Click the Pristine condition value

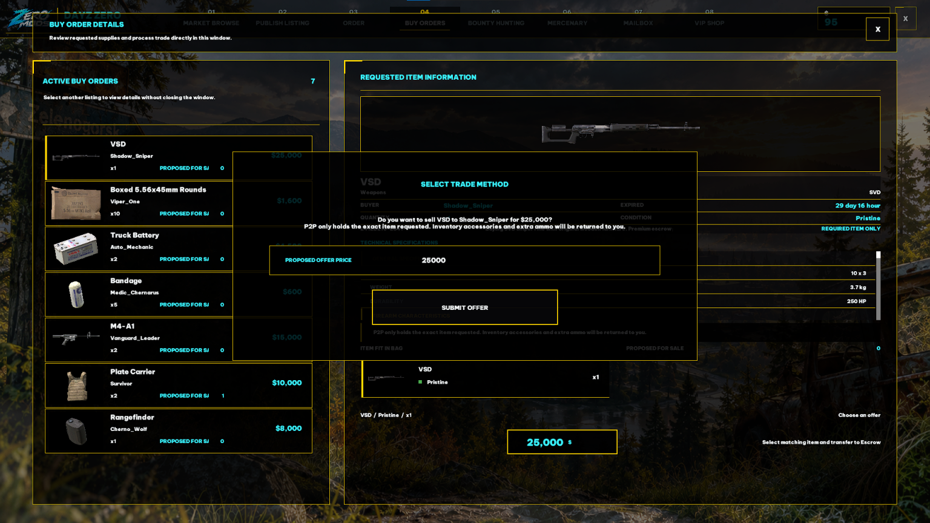tap(868, 218)
